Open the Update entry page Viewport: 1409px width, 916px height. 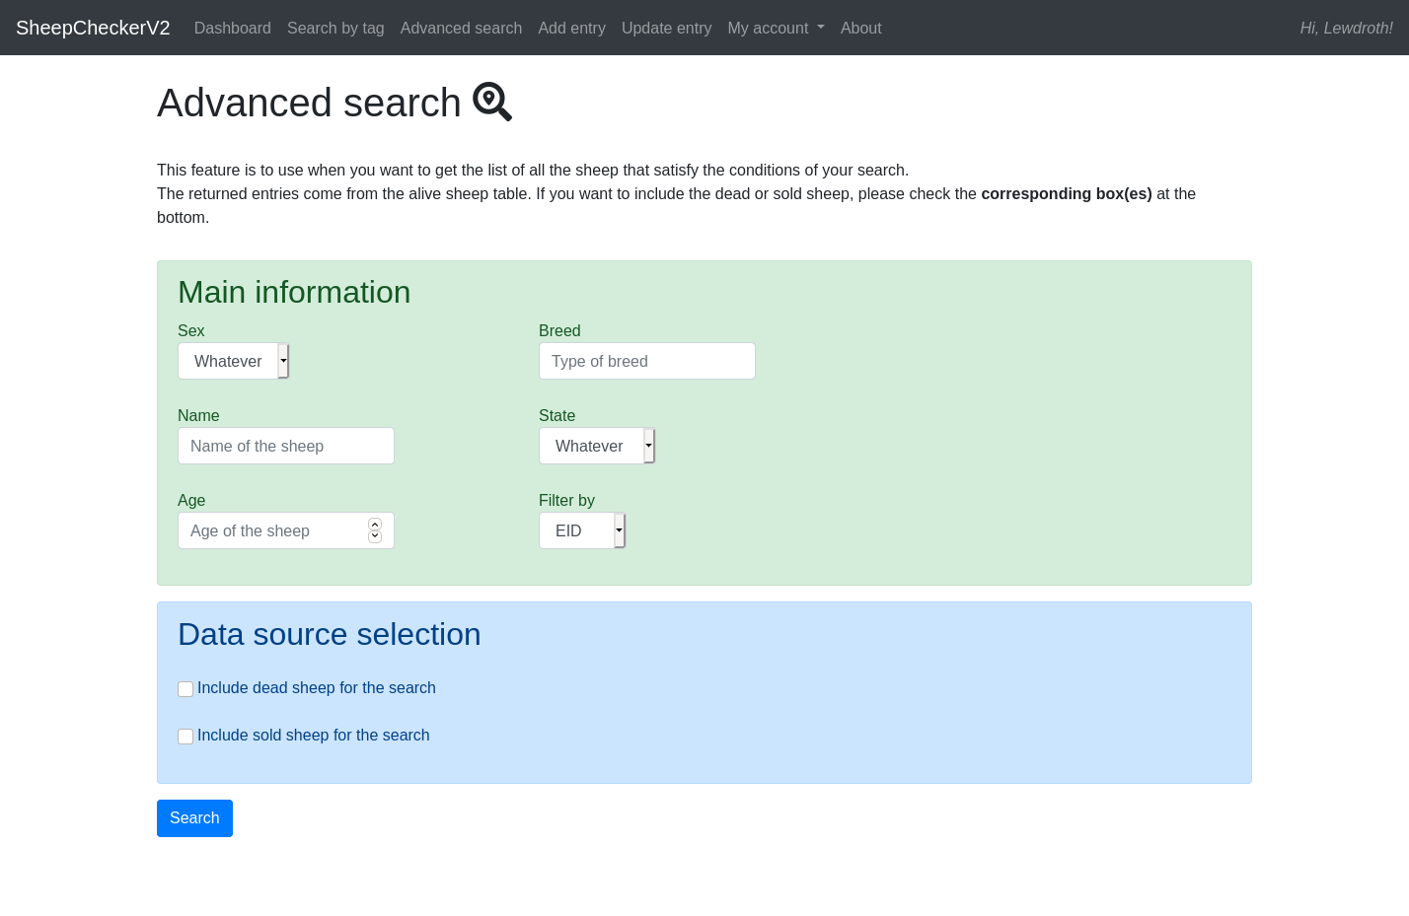click(666, 28)
